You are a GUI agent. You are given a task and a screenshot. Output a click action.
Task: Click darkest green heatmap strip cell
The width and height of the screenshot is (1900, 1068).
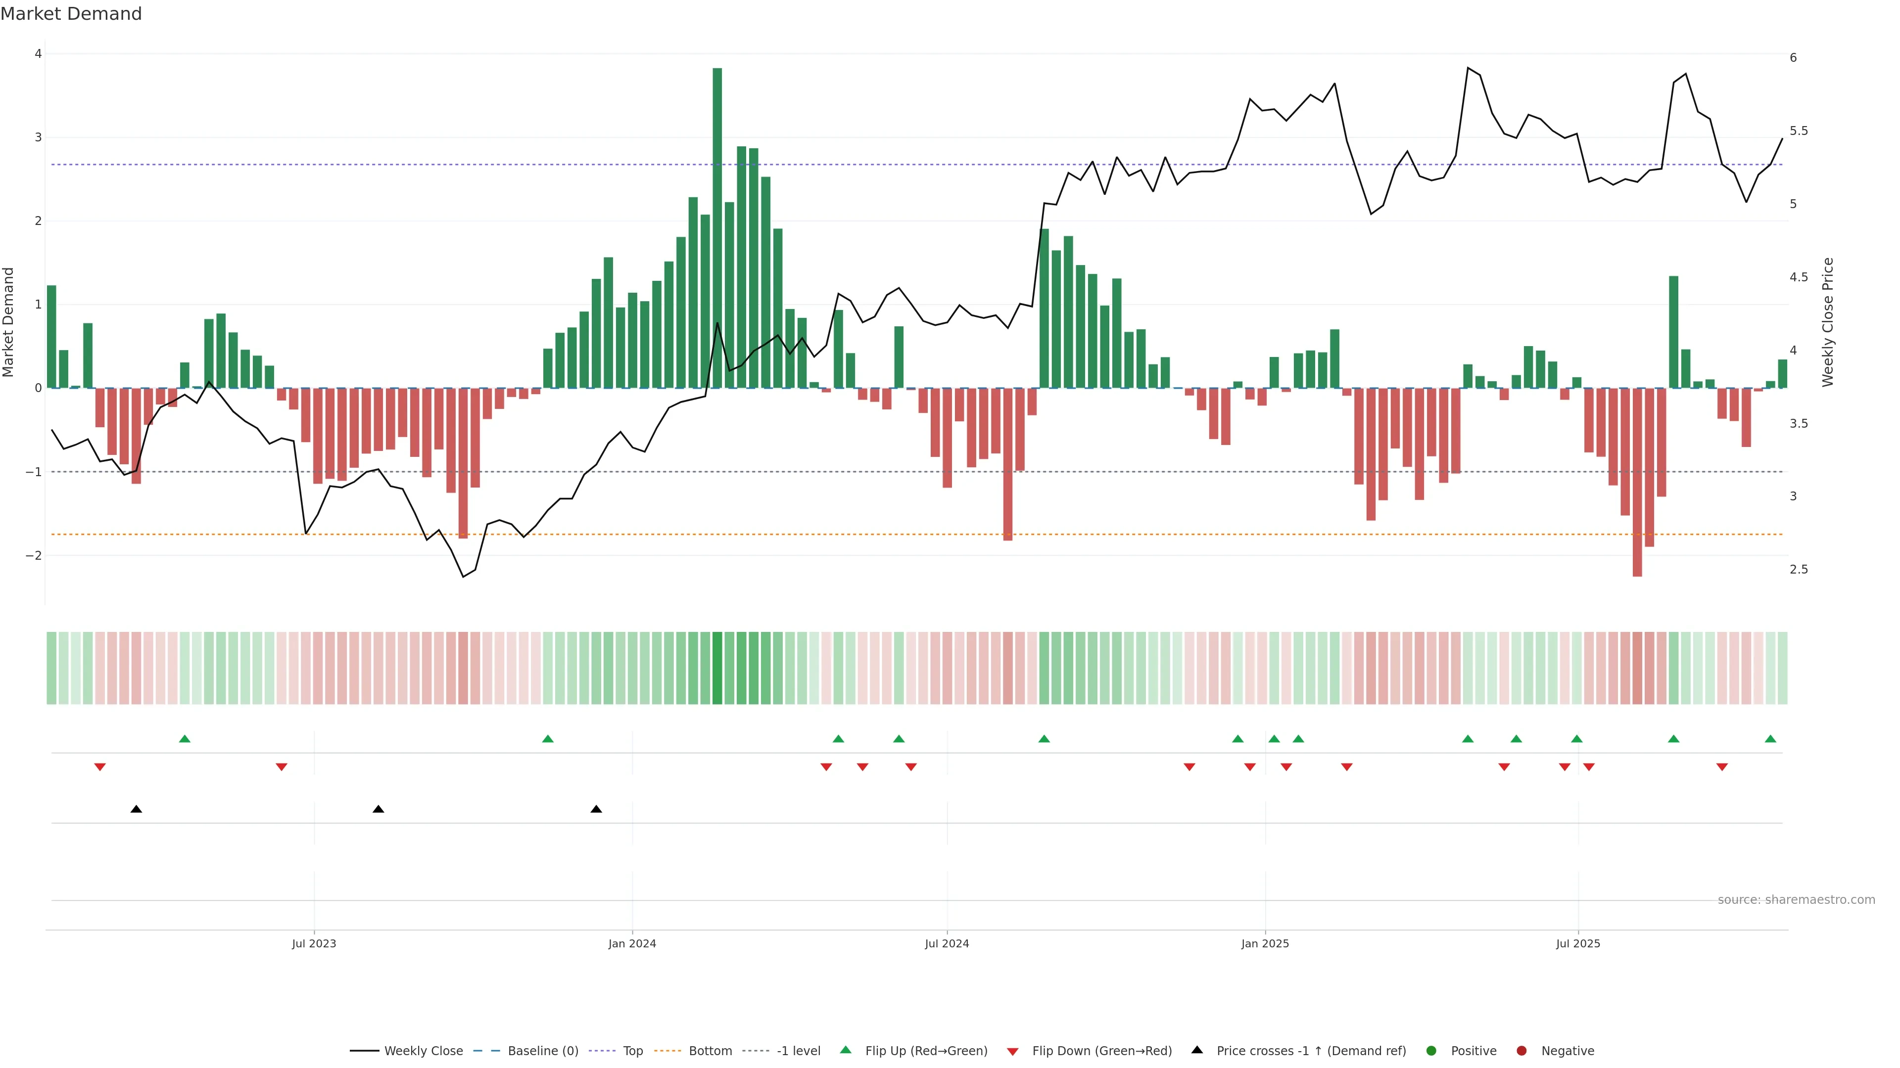717,668
